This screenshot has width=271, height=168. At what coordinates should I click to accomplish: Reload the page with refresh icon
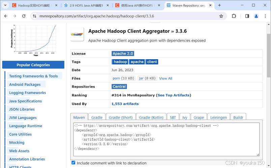(24, 16)
